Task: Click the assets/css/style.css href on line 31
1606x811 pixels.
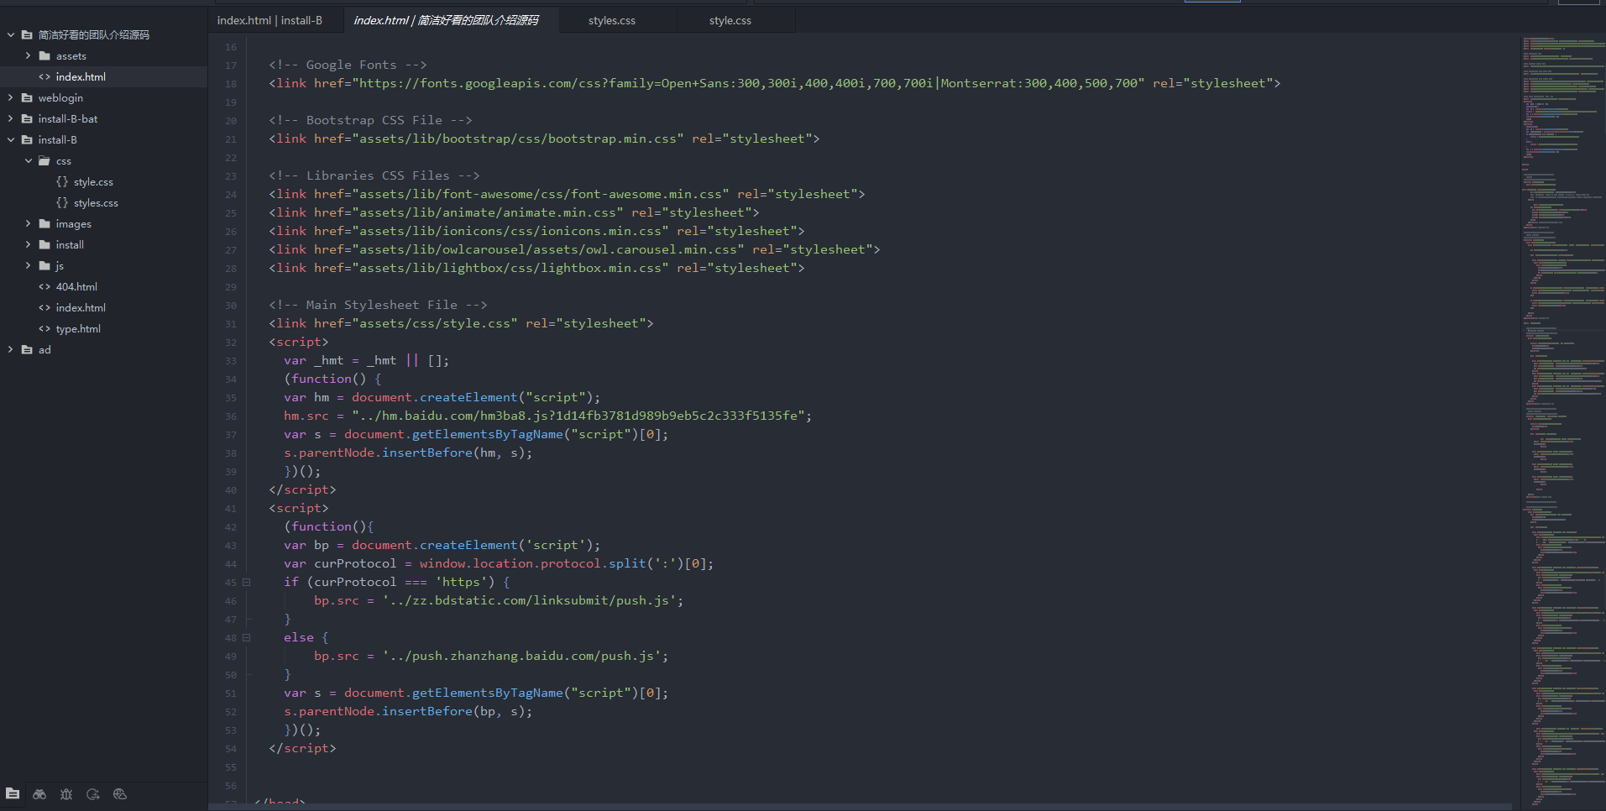Action: click(x=435, y=323)
